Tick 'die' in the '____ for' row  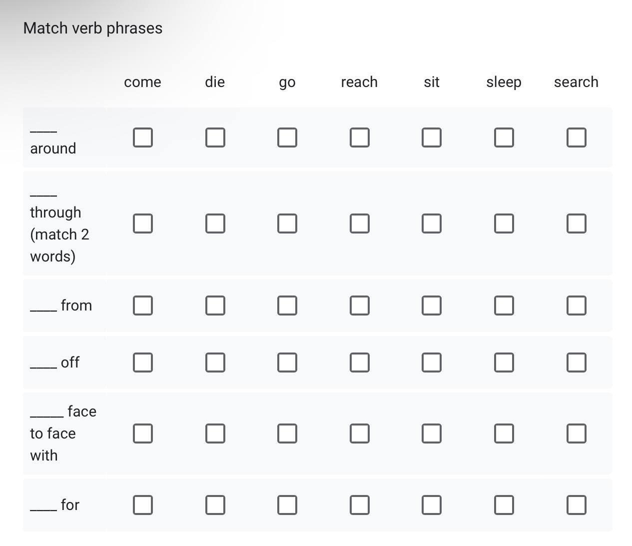215,505
